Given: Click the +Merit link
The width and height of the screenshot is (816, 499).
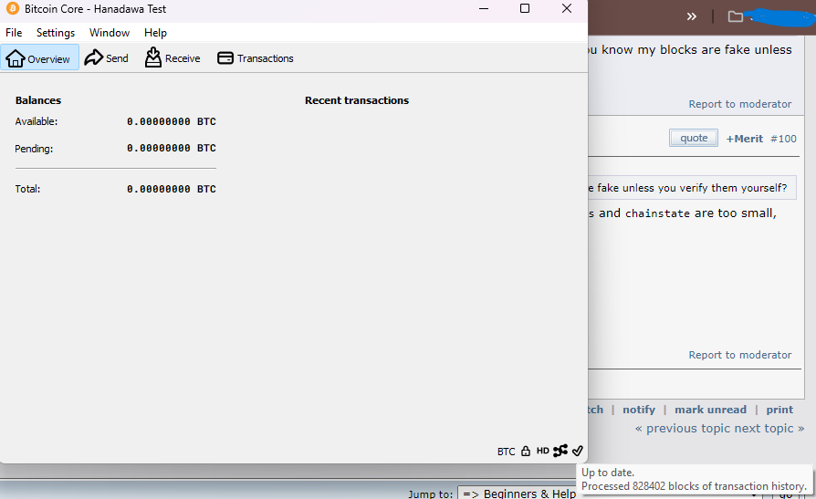Looking at the screenshot, I should coord(744,139).
